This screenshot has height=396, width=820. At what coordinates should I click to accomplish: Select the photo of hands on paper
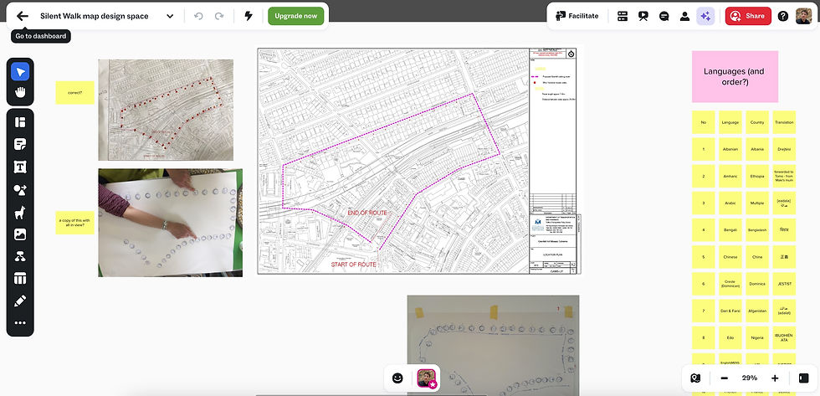171,223
